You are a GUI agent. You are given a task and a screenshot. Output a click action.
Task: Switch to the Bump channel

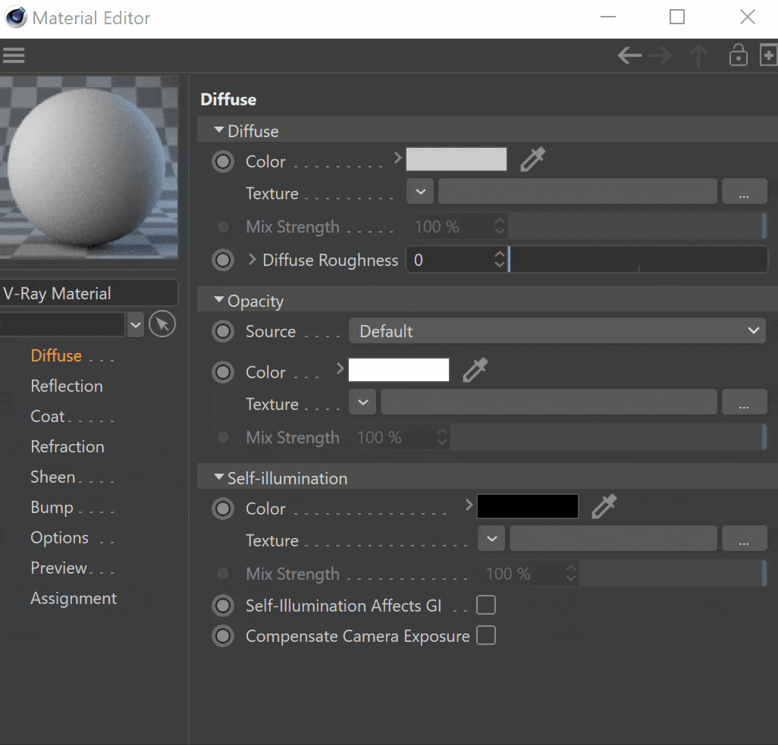tap(52, 508)
